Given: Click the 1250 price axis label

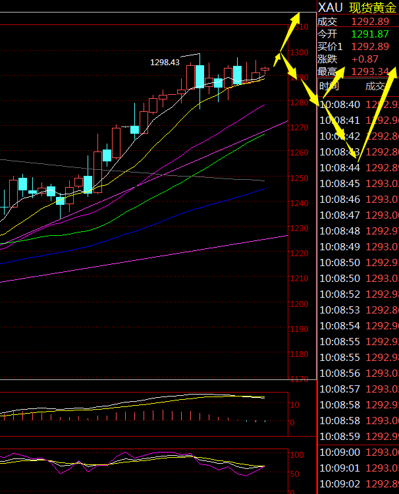Looking at the screenshot, I should (299, 178).
